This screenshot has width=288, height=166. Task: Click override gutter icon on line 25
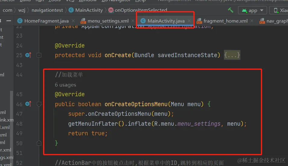tap(28, 55)
